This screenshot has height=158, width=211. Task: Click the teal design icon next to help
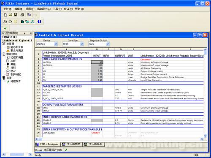click(32, 22)
